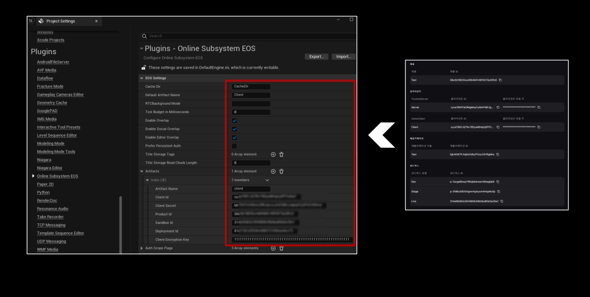Add a new Artifacts array element

coord(273,171)
